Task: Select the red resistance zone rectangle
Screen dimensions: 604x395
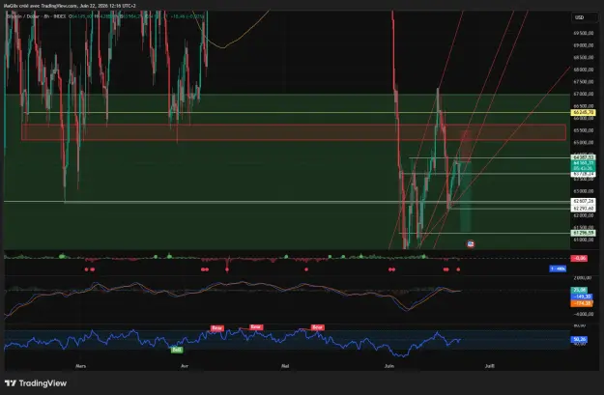Action: point(294,132)
